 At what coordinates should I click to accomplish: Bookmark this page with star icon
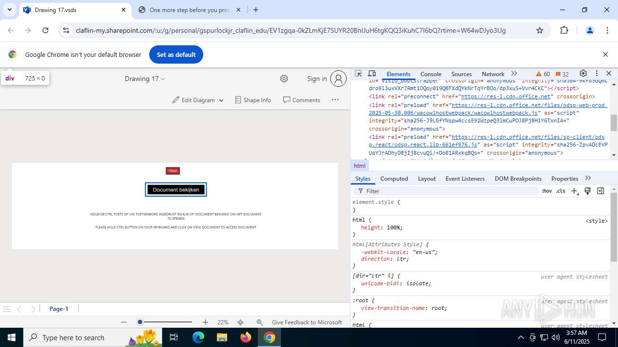point(540,30)
